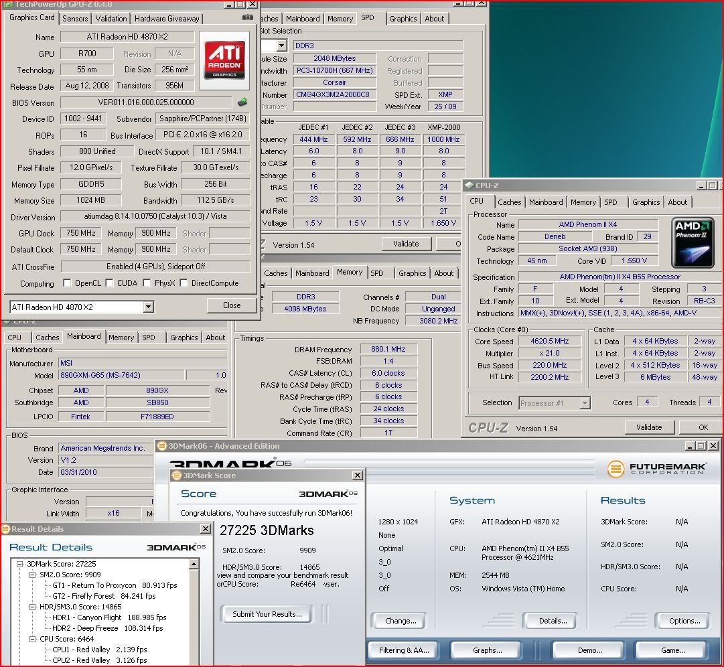Click the GPU-Z Close button
724x667 pixels.
[232, 305]
